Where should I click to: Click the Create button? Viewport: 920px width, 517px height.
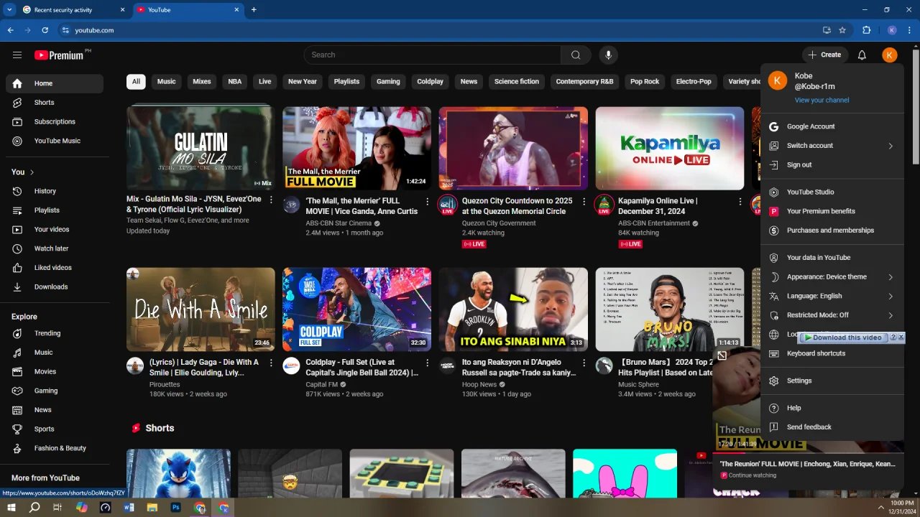(824, 55)
